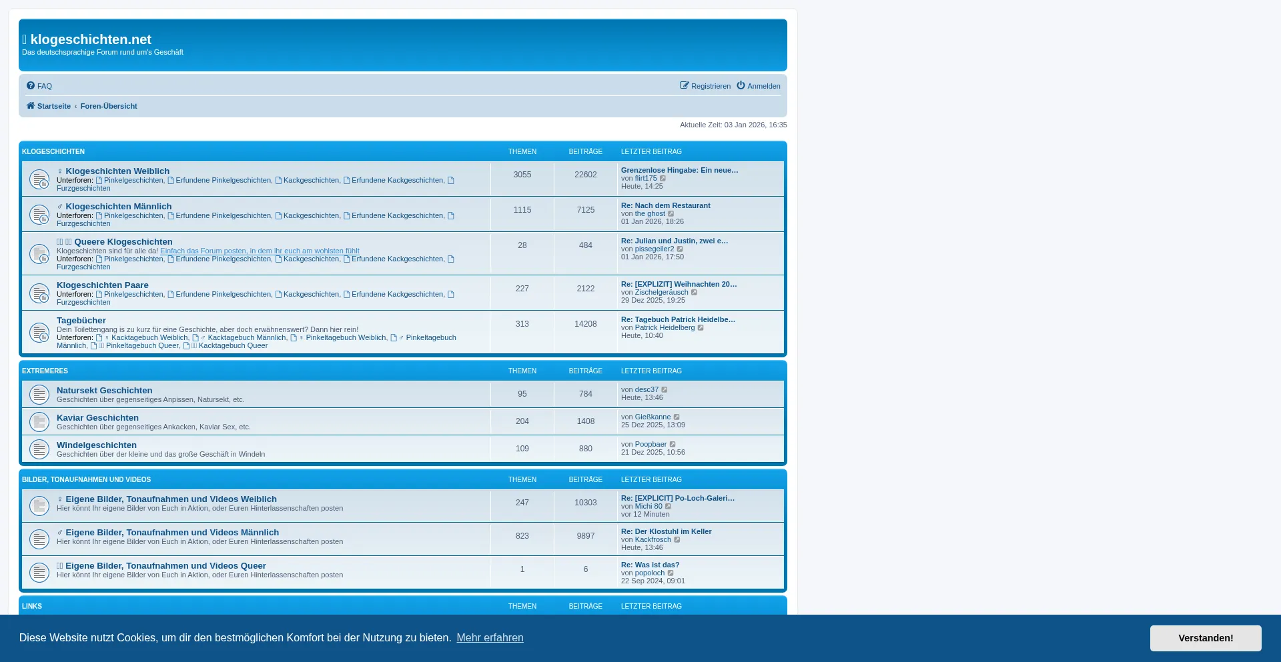Open the Mehr erfahren cookie link

coord(490,638)
